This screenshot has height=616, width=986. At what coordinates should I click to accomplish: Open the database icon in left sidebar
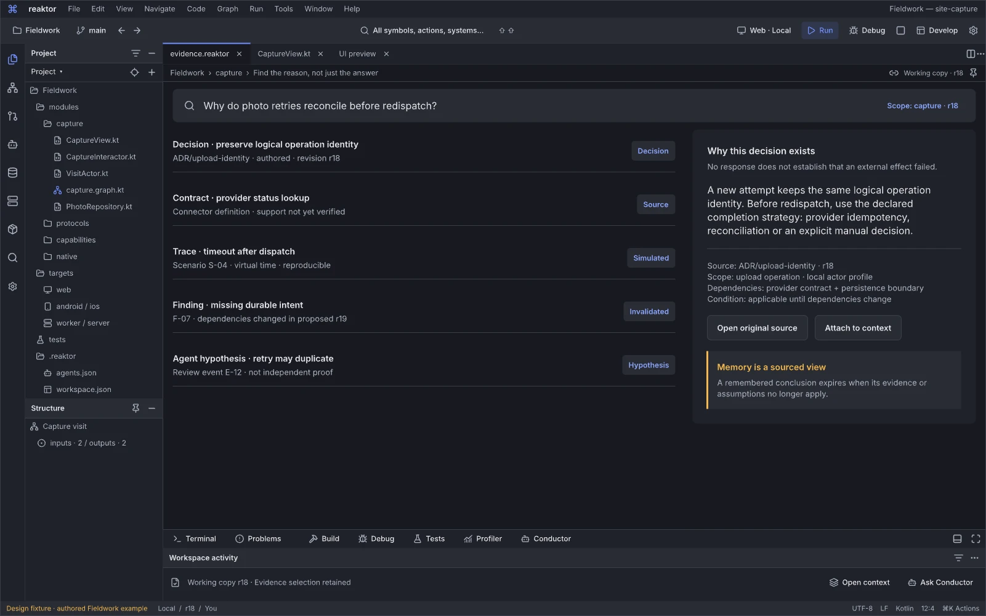[12, 173]
